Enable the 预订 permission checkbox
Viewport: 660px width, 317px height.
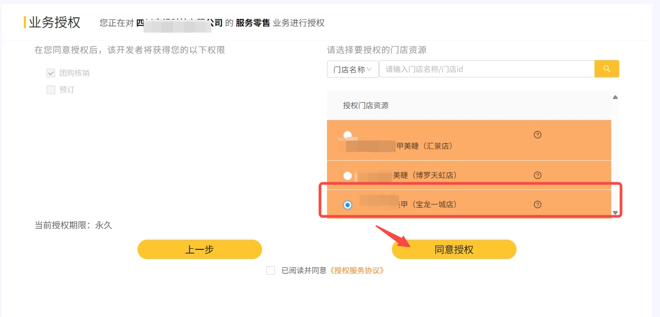(51, 90)
